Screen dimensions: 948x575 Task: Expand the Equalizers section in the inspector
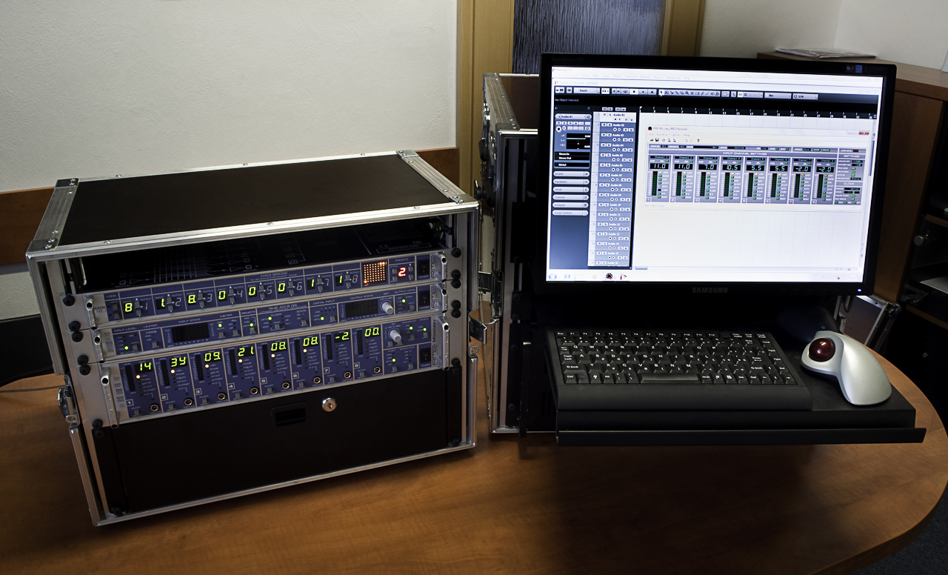pos(571,181)
